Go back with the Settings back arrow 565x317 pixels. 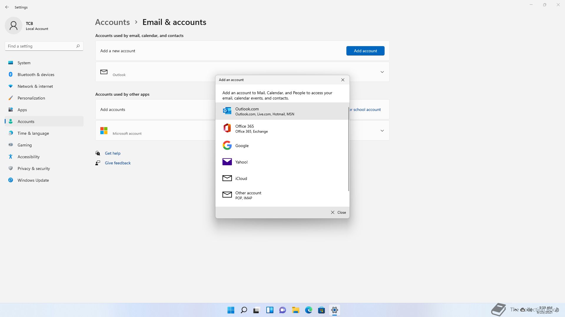point(7,7)
